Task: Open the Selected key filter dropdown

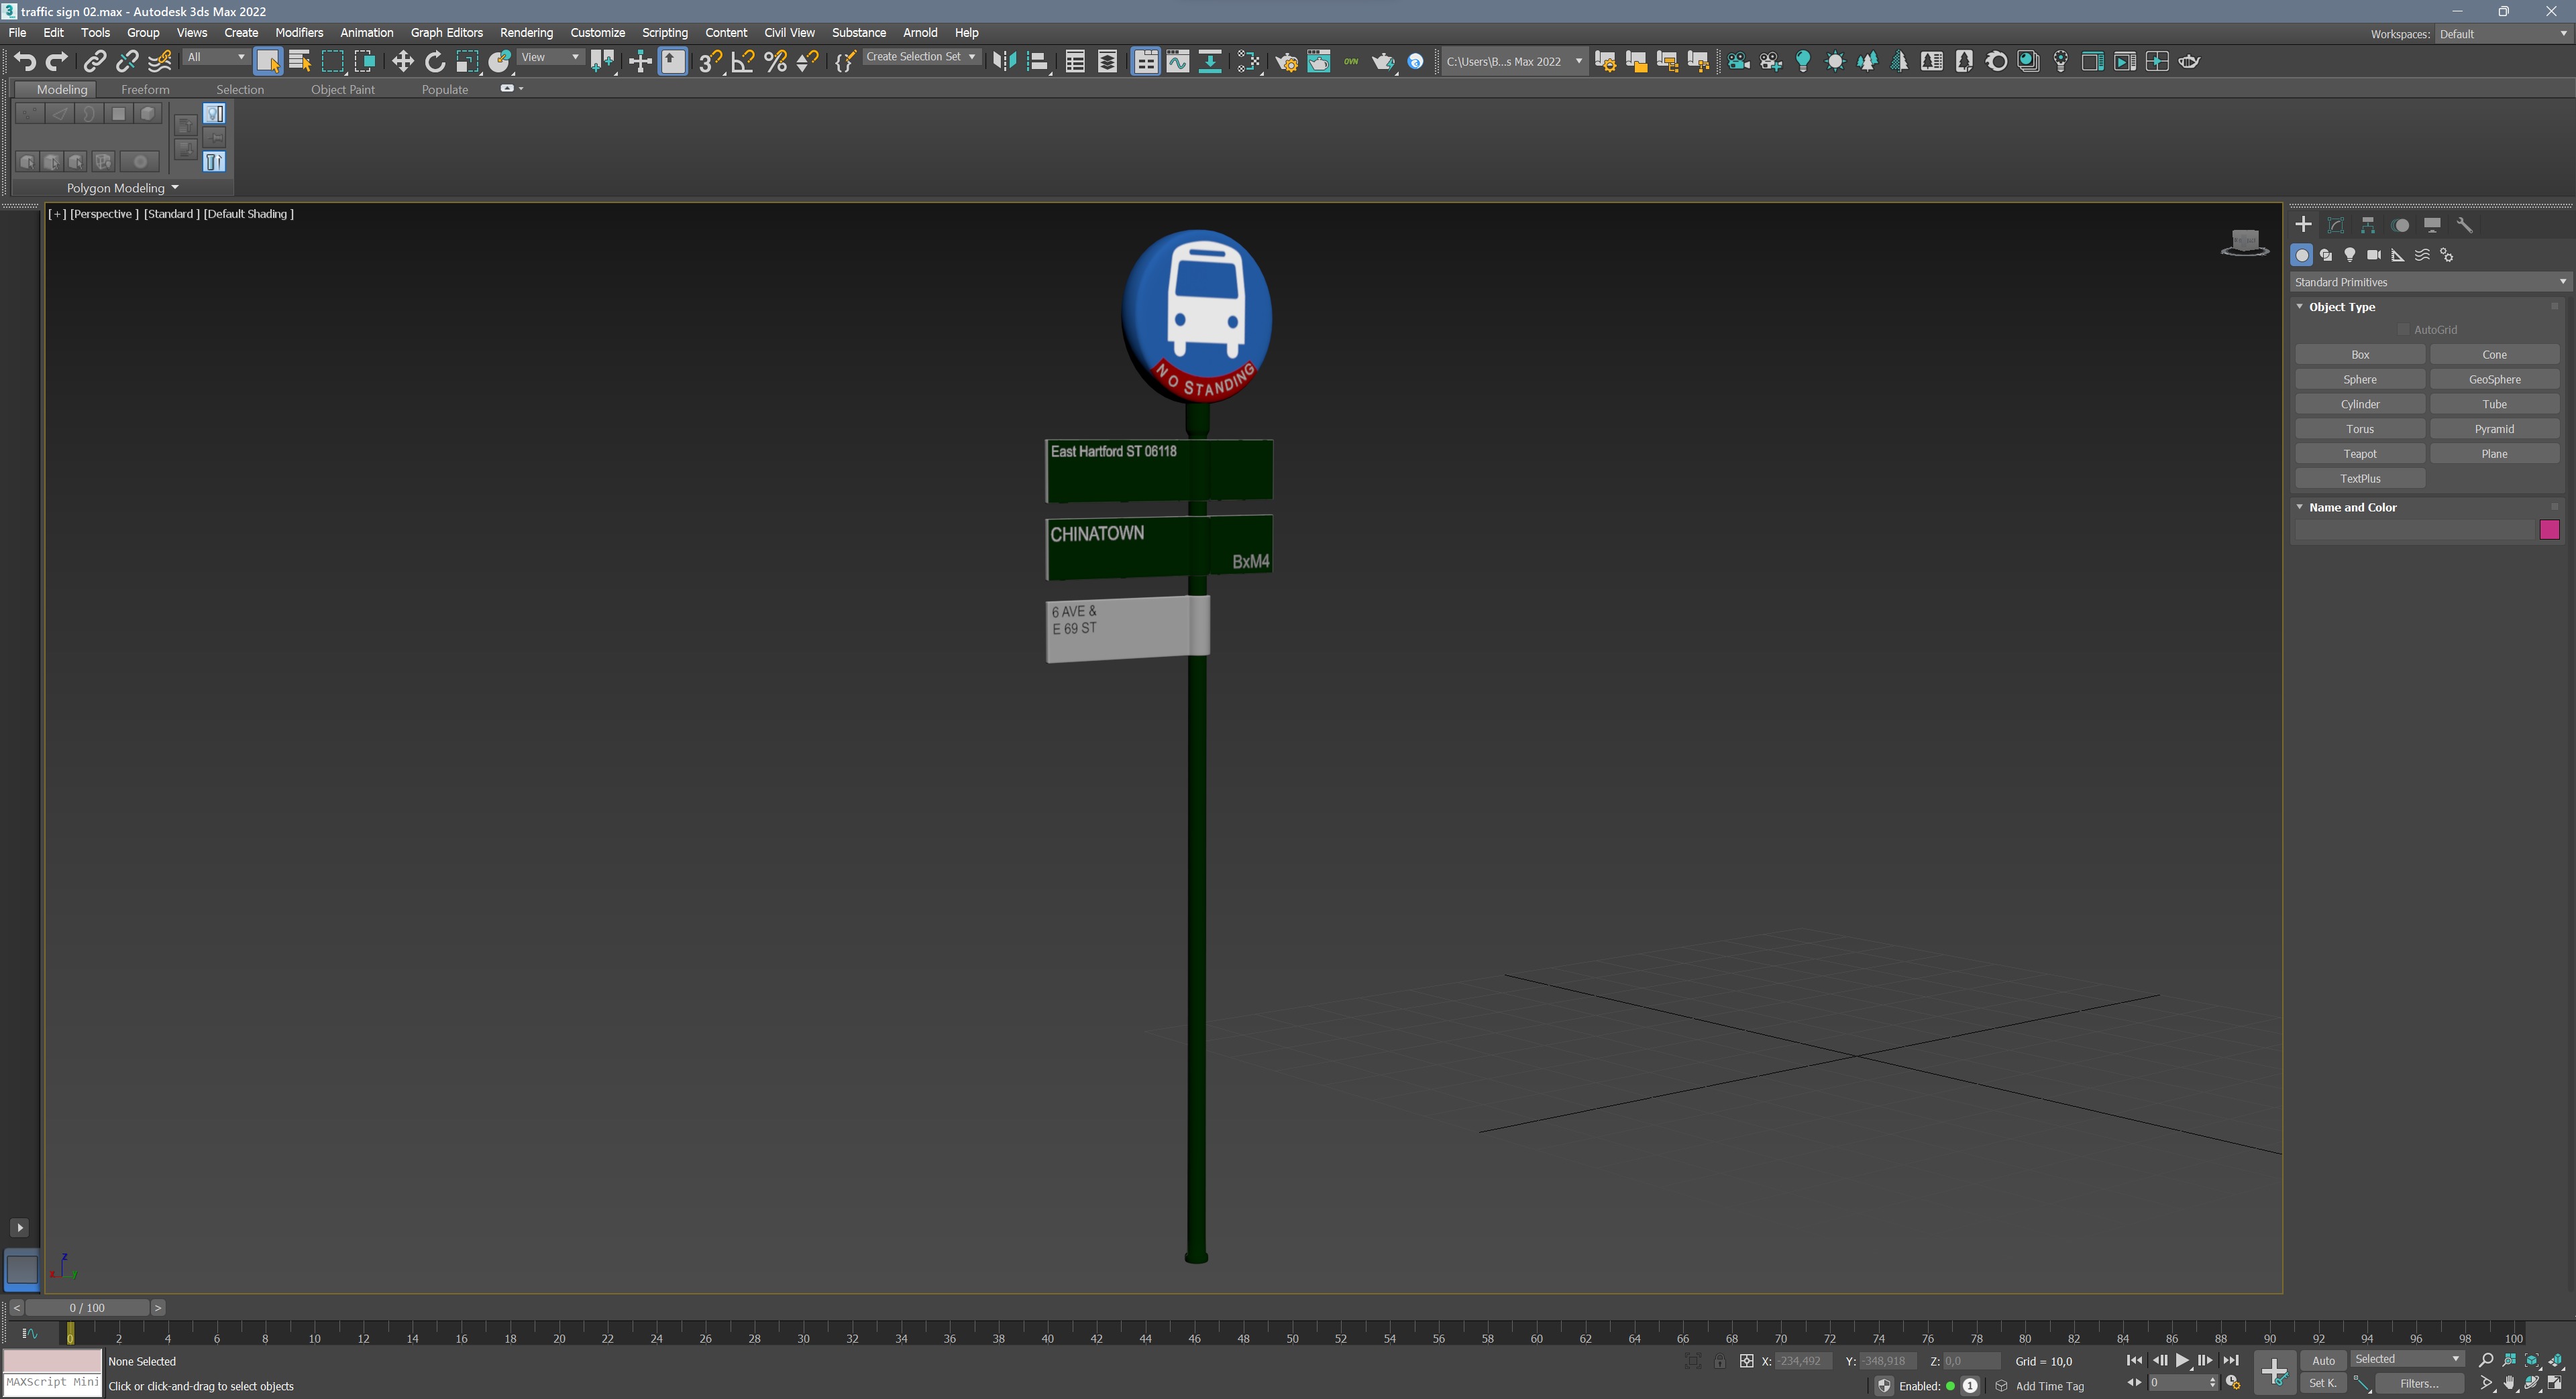Action: (2406, 1359)
